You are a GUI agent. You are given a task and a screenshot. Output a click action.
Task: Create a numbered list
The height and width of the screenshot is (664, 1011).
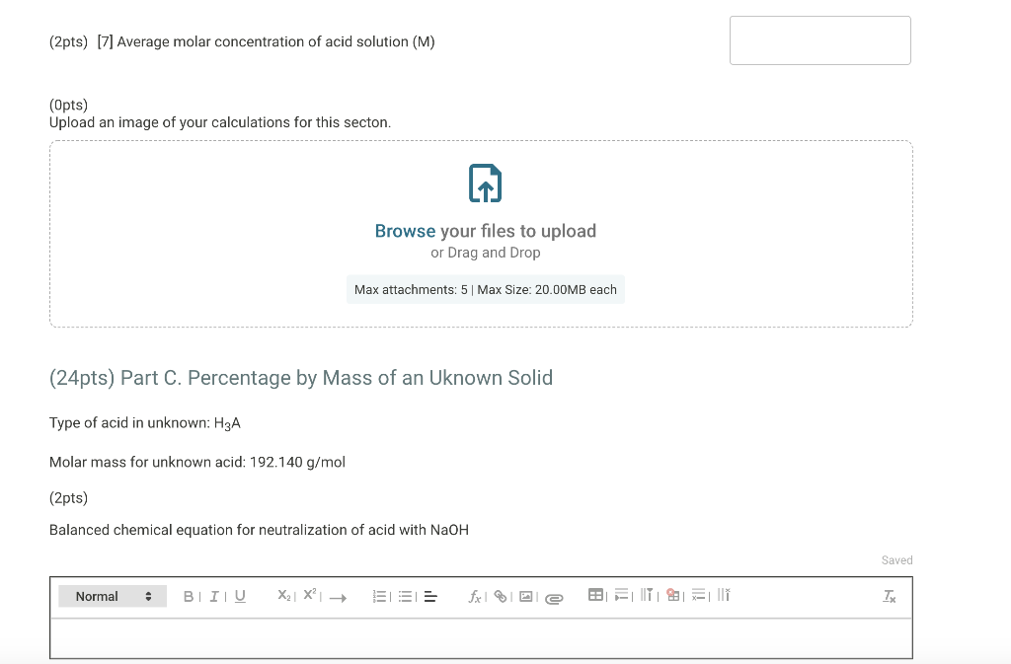pyautogui.click(x=379, y=595)
